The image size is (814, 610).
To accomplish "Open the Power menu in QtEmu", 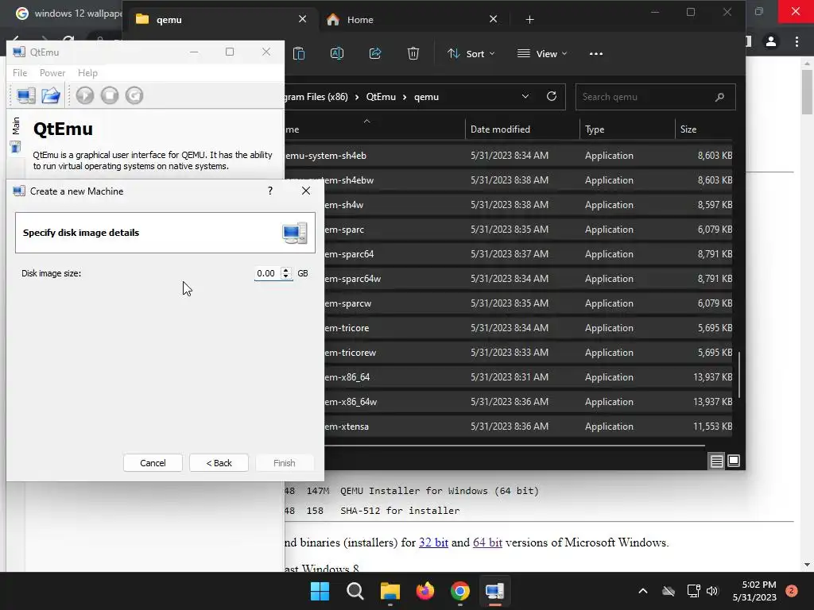I will (52, 73).
